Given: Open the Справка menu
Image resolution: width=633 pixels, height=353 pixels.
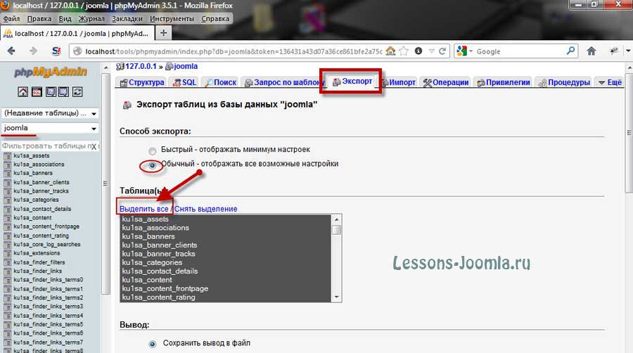Looking at the screenshot, I should point(215,18).
